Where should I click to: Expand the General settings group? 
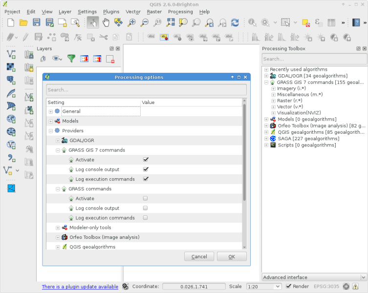(x=51, y=112)
